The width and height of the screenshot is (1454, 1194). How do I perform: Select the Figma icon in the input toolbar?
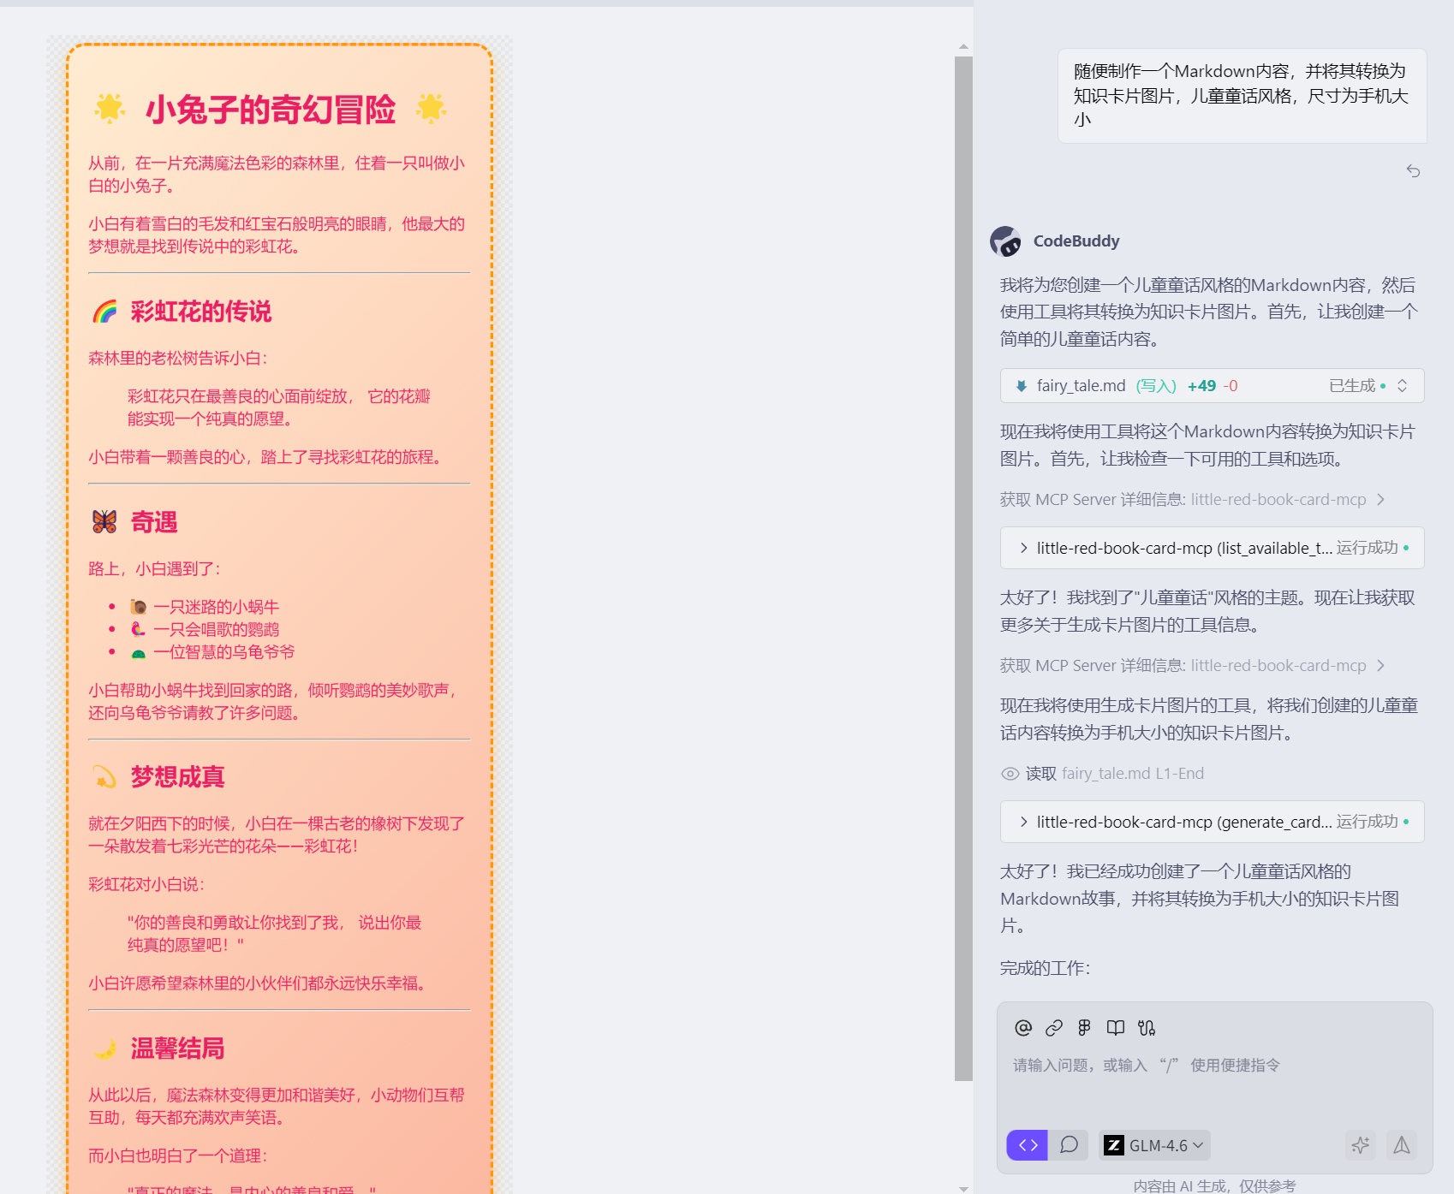pyautogui.click(x=1084, y=1027)
